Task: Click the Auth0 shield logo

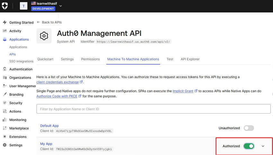Action: (5, 6)
